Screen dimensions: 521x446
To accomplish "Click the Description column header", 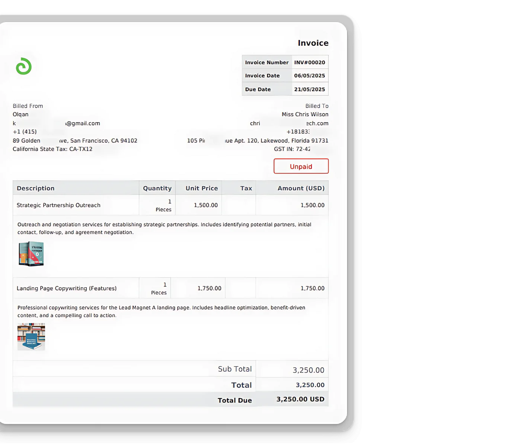I will pyautogui.click(x=36, y=188).
